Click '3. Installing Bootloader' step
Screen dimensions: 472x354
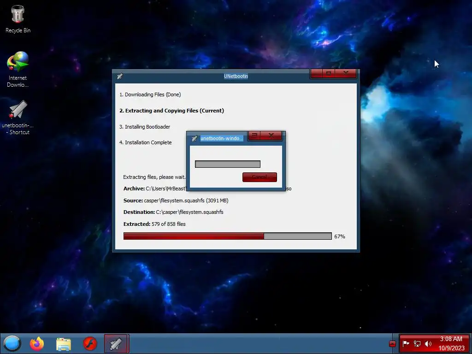pos(144,127)
